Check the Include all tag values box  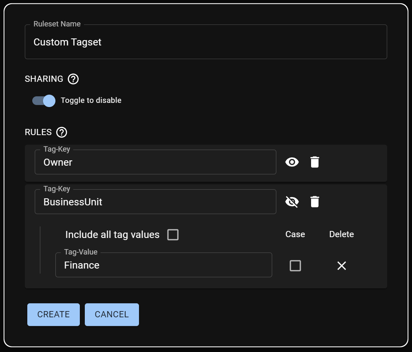click(x=172, y=235)
